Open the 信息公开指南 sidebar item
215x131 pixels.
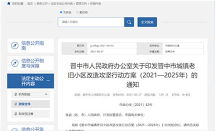30,46
